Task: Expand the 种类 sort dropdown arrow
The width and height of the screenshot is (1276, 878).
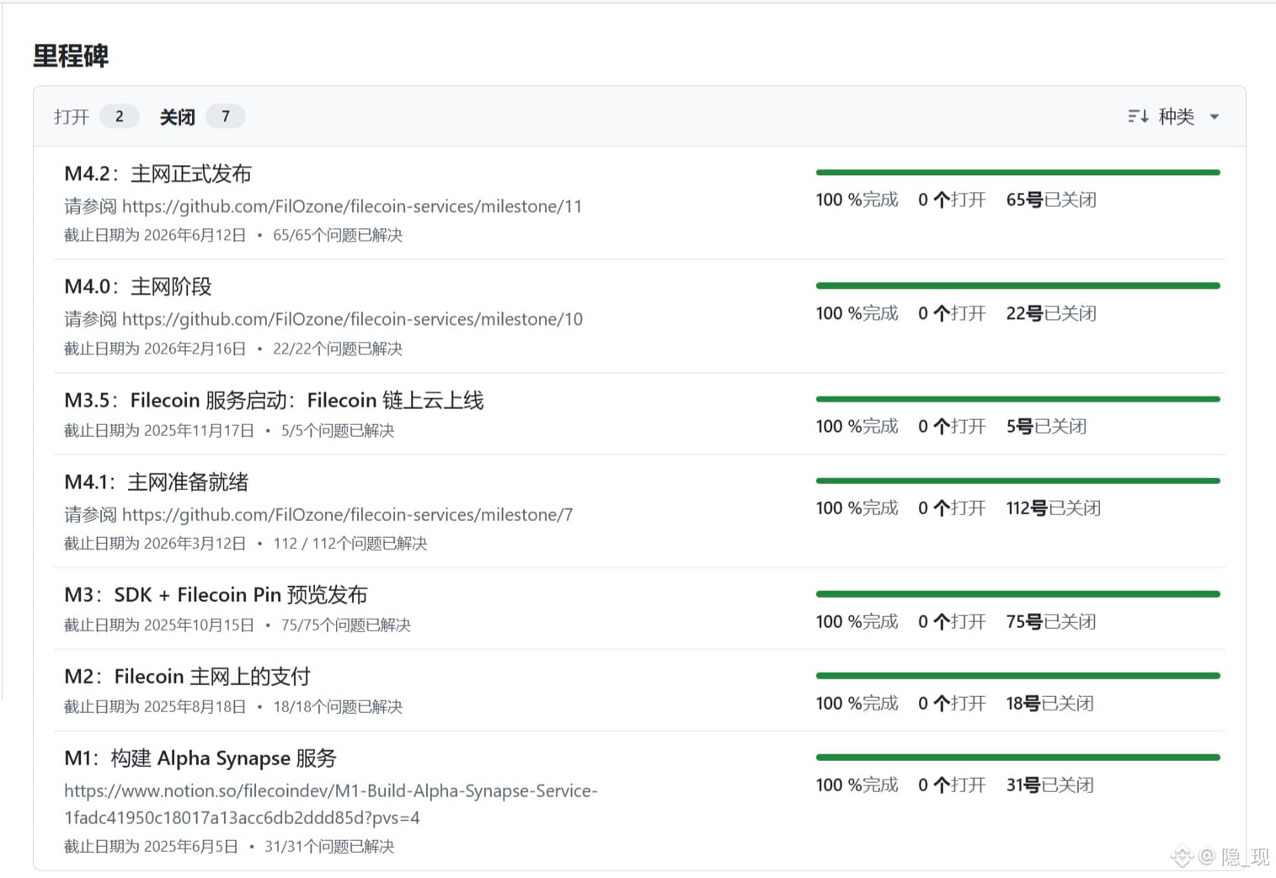Action: tap(1215, 117)
